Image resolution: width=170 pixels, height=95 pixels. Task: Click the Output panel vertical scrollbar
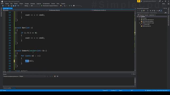click(x=135, y=81)
